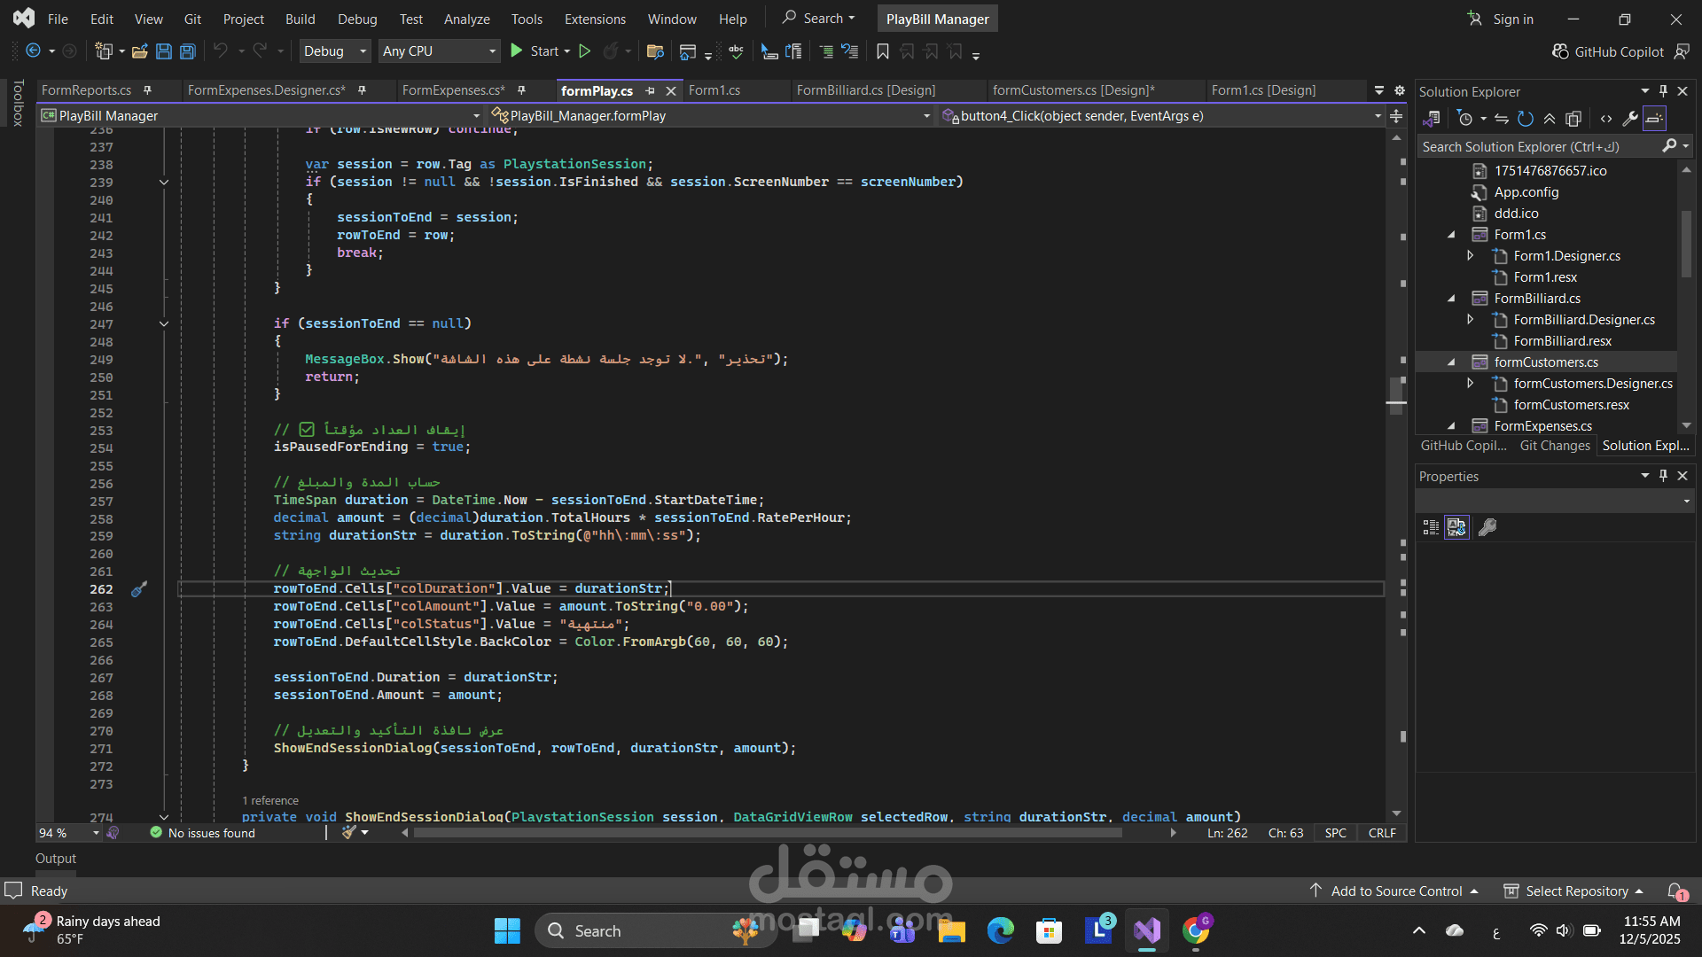Click the View Code icon in Solution Explorer
Screen dimensions: 1702x957
pyautogui.click(x=1606, y=119)
